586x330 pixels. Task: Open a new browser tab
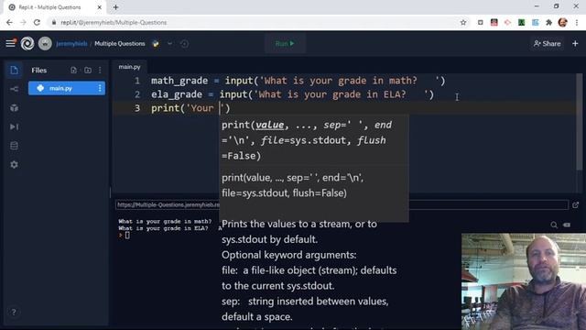pos(116,7)
